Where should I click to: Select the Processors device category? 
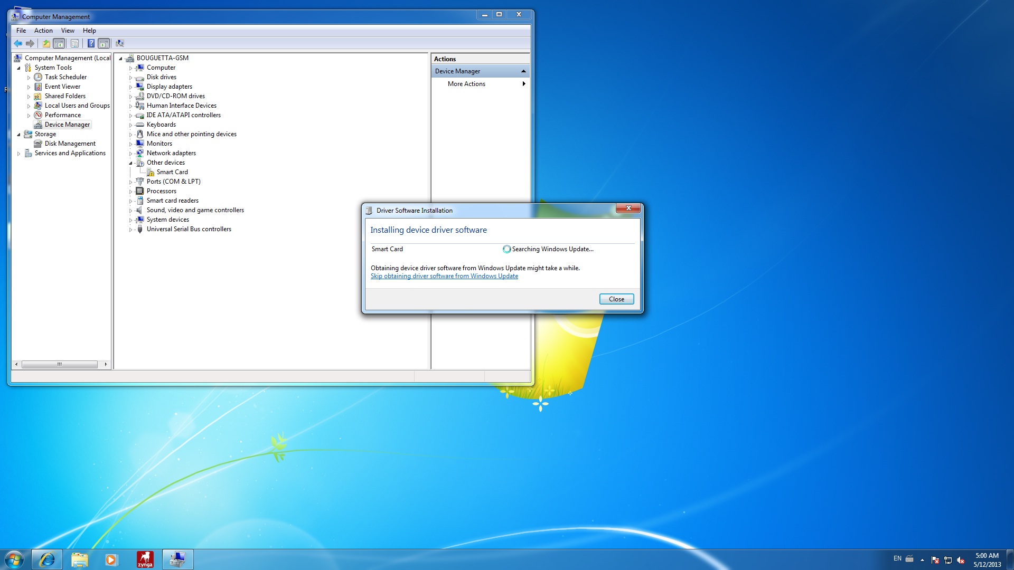point(162,191)
